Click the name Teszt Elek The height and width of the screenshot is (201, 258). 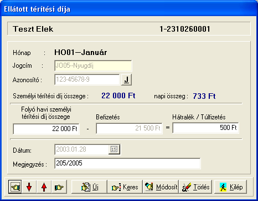[33, 29]
